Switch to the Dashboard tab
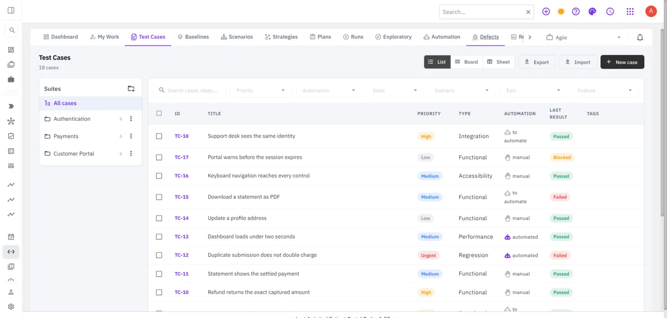The height and width of the screenshot is (318, 667). click(61, 37)
